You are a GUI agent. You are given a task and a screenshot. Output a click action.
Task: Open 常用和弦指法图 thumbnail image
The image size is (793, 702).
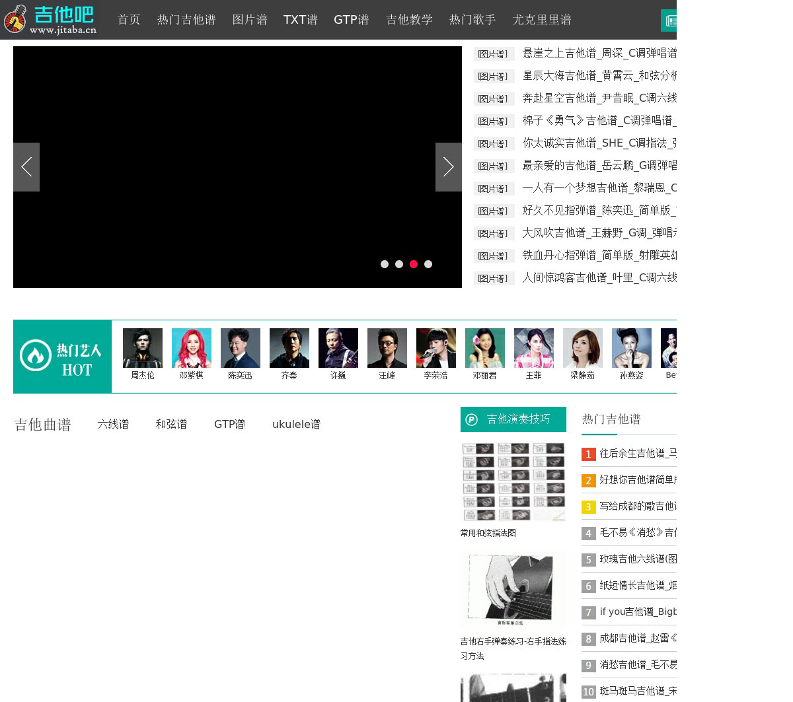(513, 482)
